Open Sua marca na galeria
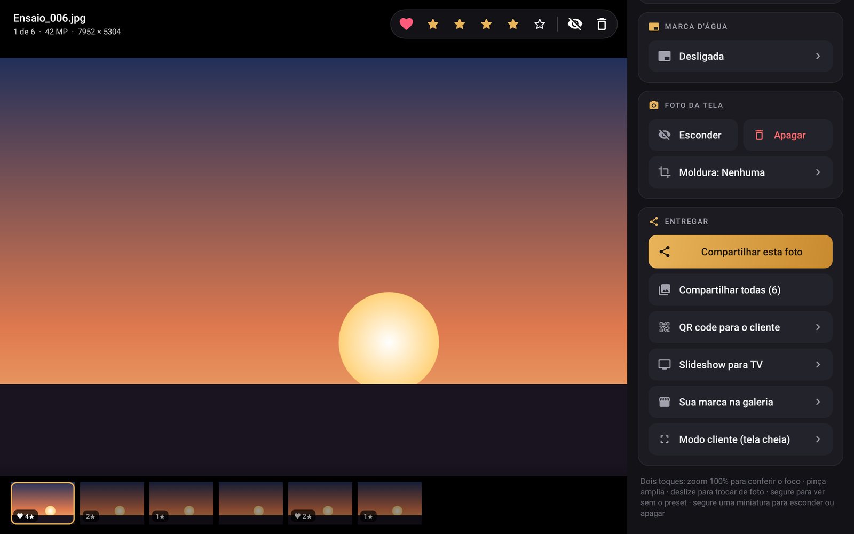The image size is (854, 534). (740, 402)
